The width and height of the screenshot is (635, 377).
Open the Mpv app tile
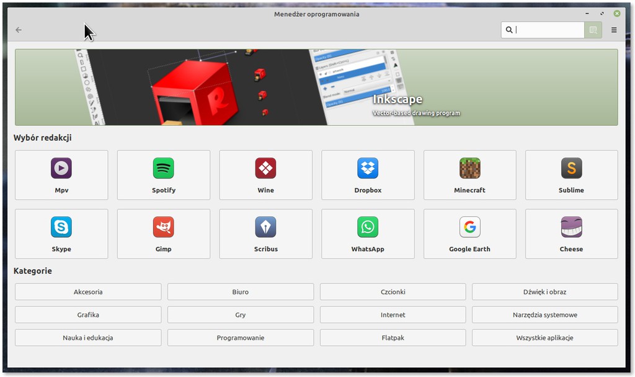[61, 175]
